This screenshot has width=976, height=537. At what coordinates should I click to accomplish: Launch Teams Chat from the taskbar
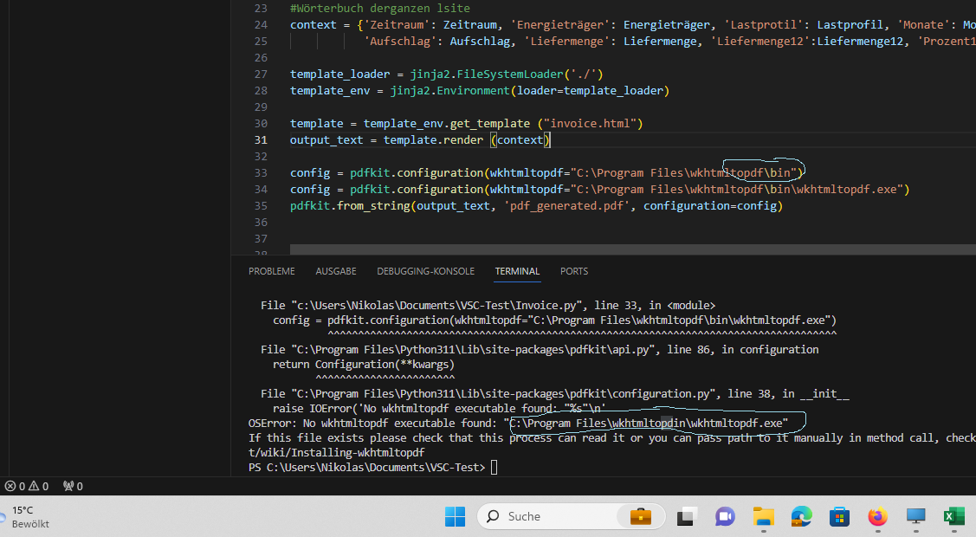click(x=725, y=516)
